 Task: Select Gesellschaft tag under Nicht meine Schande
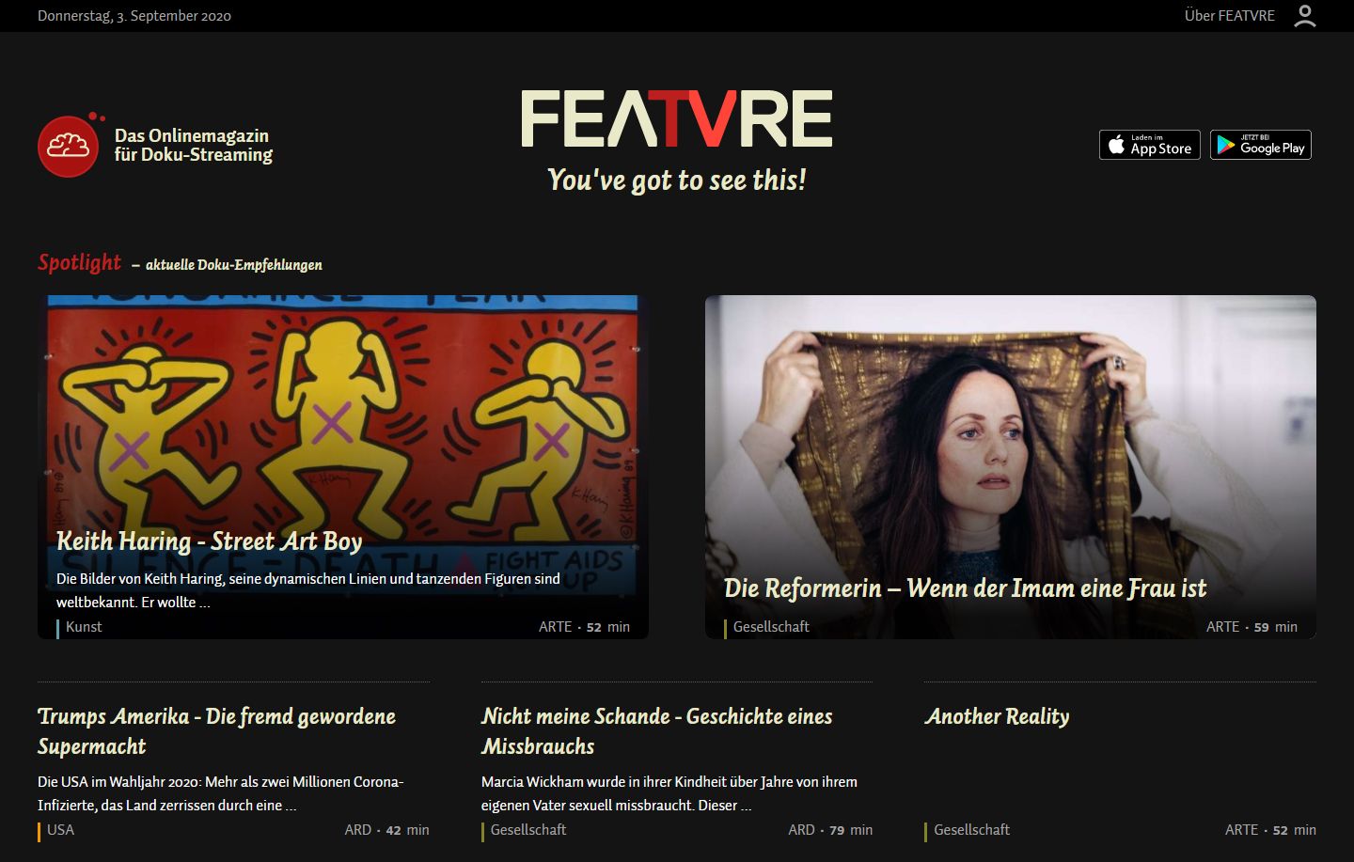pyautogui.click(x=528, y=830)
